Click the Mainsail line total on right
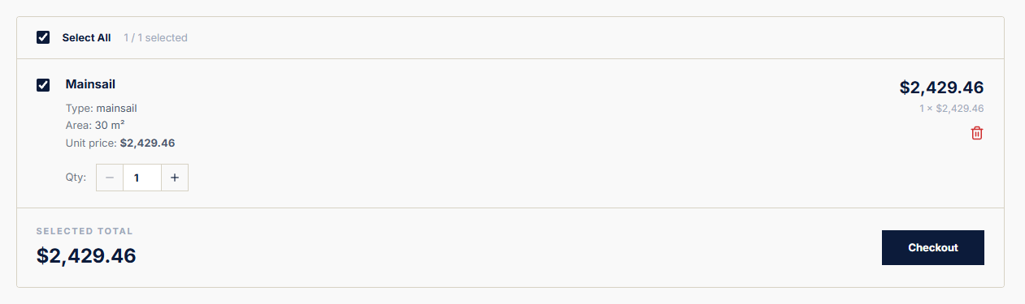 click(x=941, y=88)
